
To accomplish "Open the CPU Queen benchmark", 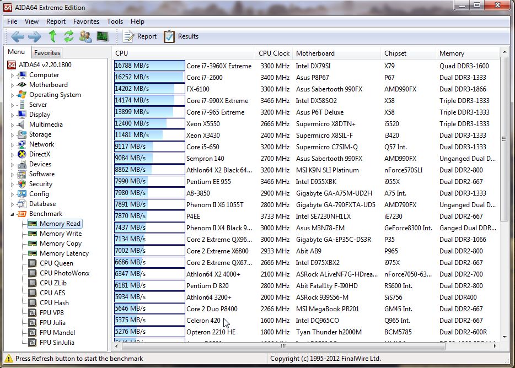I will tap(55, 263).
